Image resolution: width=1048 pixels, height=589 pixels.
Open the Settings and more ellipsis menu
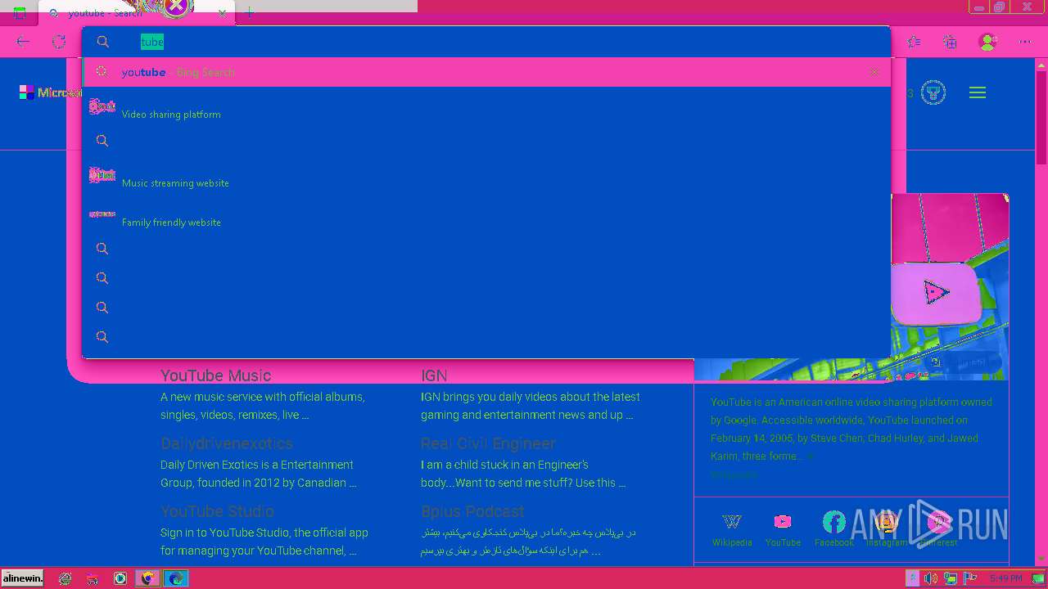pyautogui.click(x=1025, y=42)
